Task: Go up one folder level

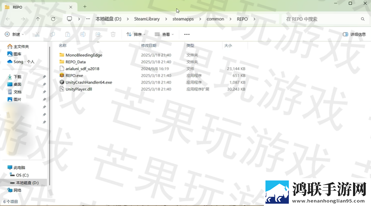Action: (38, 19)
